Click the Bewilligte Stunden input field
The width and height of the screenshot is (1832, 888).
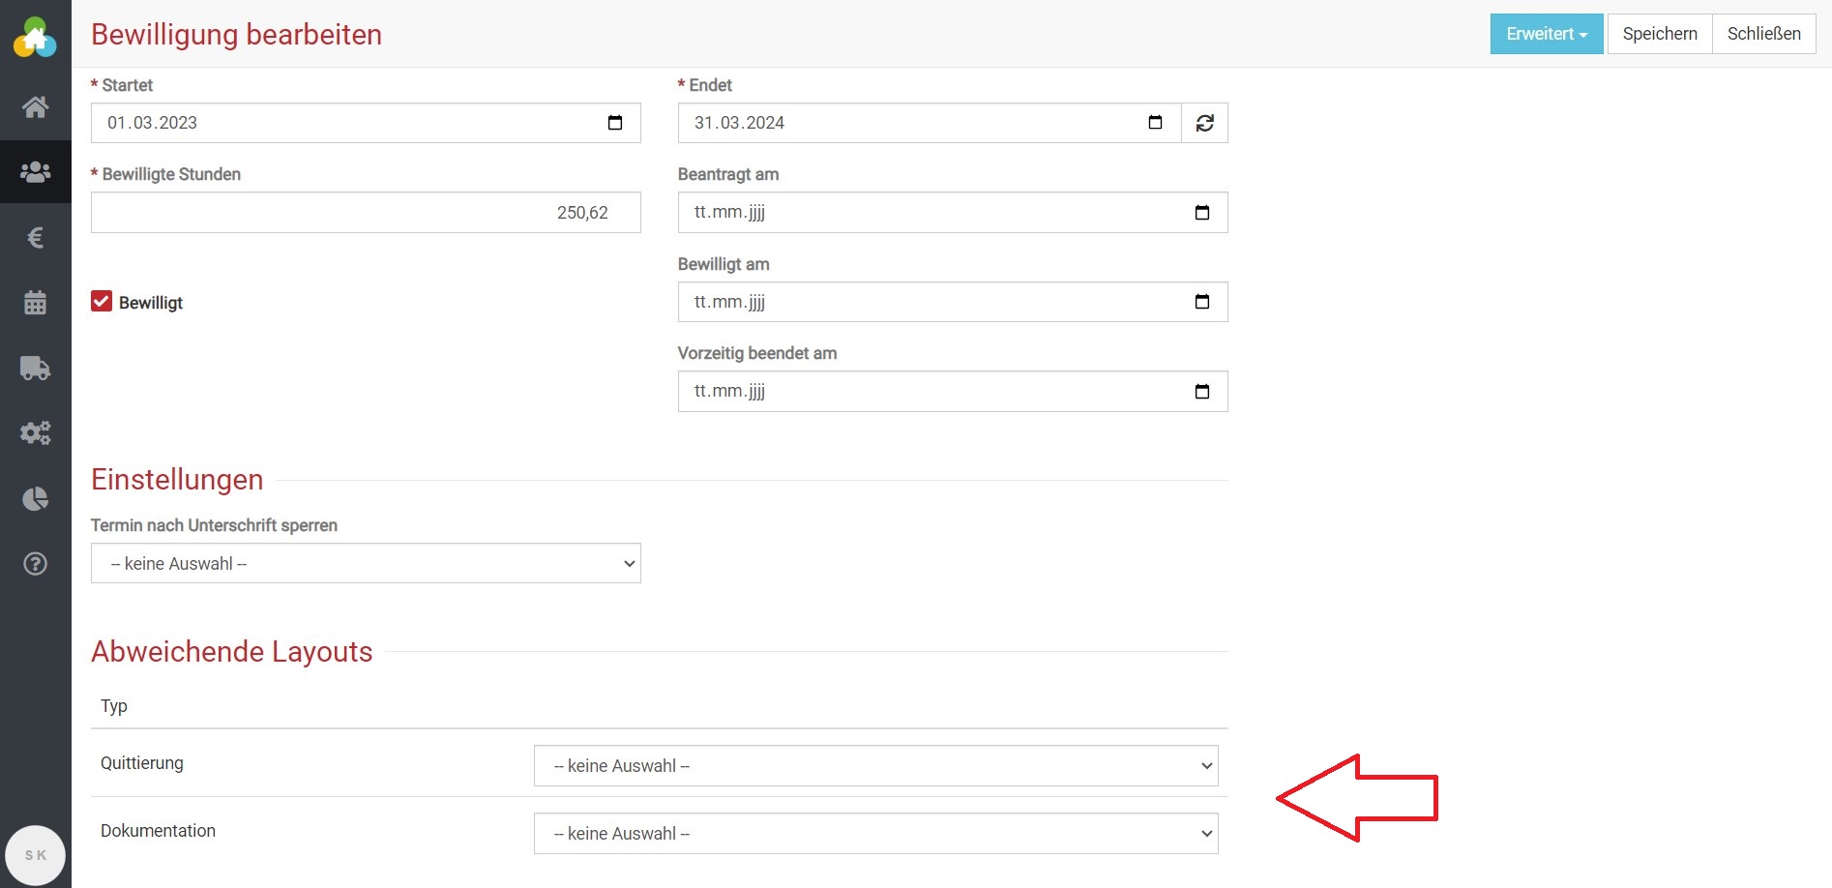click(x=366, y=213)
